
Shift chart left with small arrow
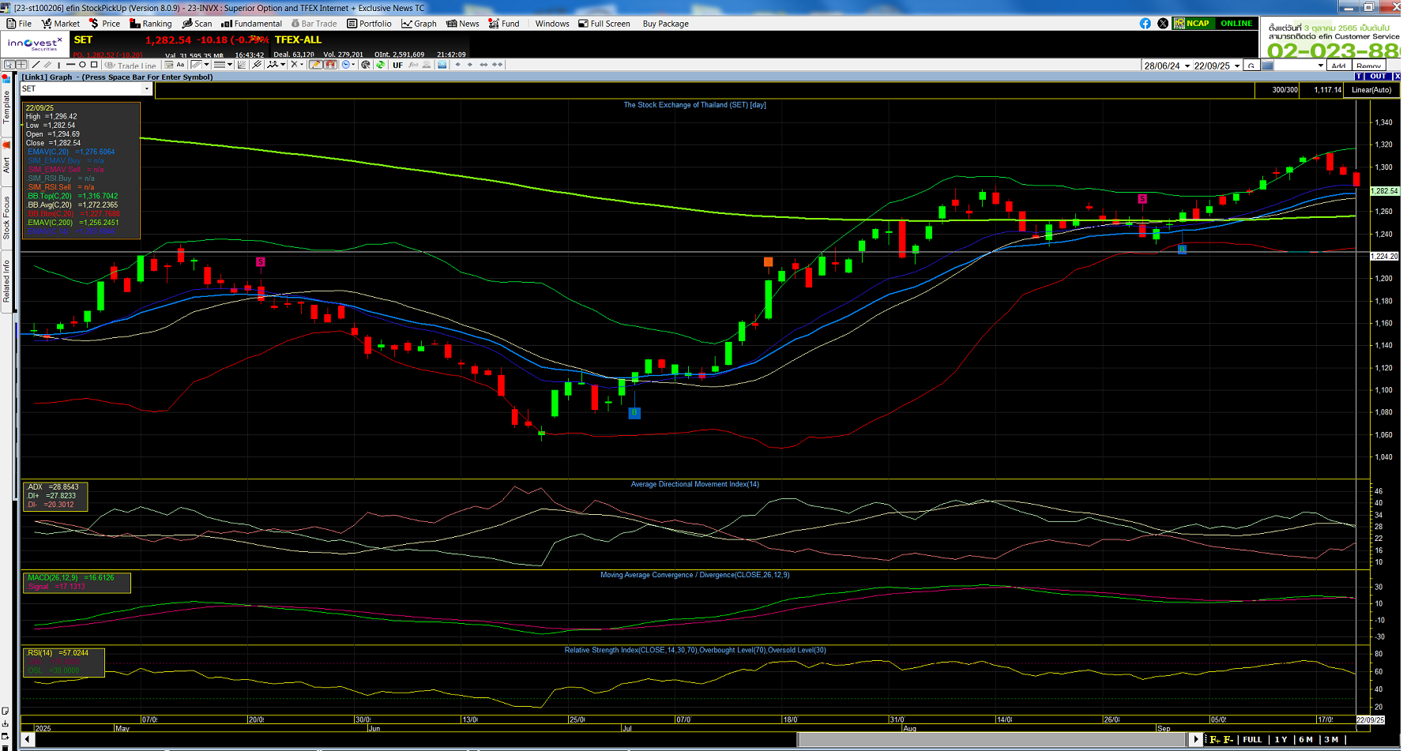coord(457,65)
